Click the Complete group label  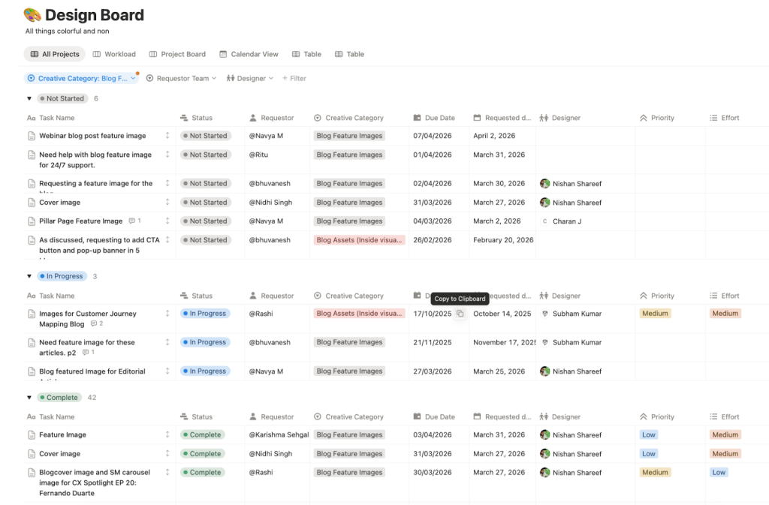pyautogui.click(x=59, y=397)
